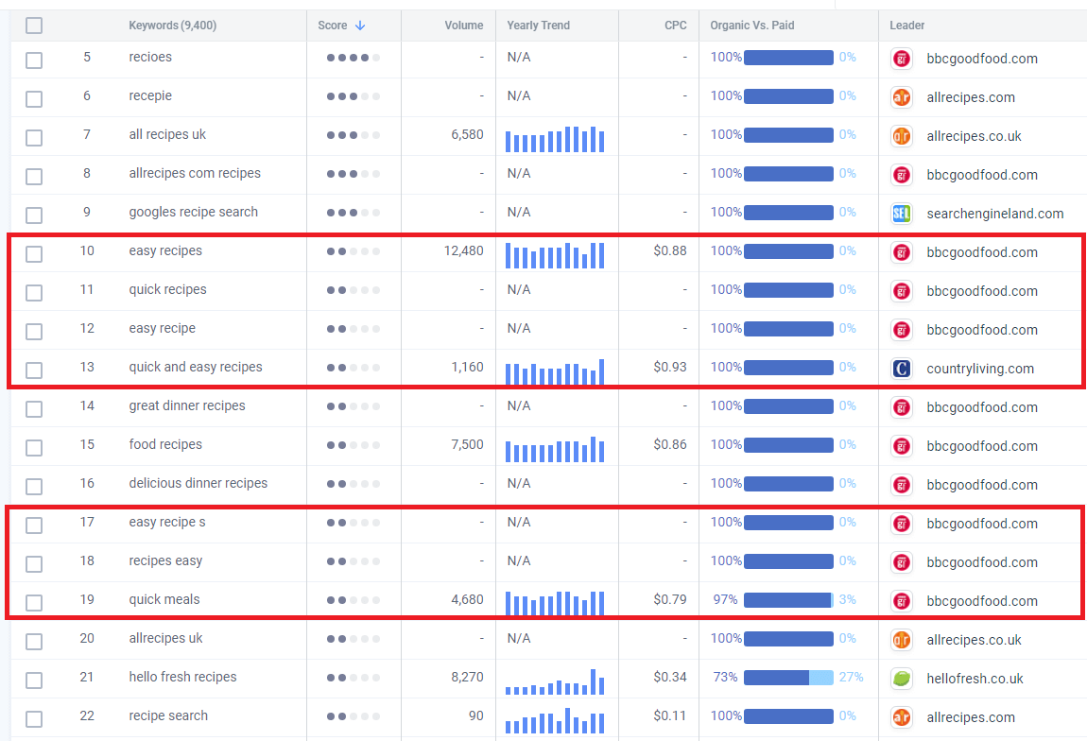Click the allrecipes.com favicon in the "recepie" row
The image size is (1087, 741).
pyautogui.click(x=901, y=97)
